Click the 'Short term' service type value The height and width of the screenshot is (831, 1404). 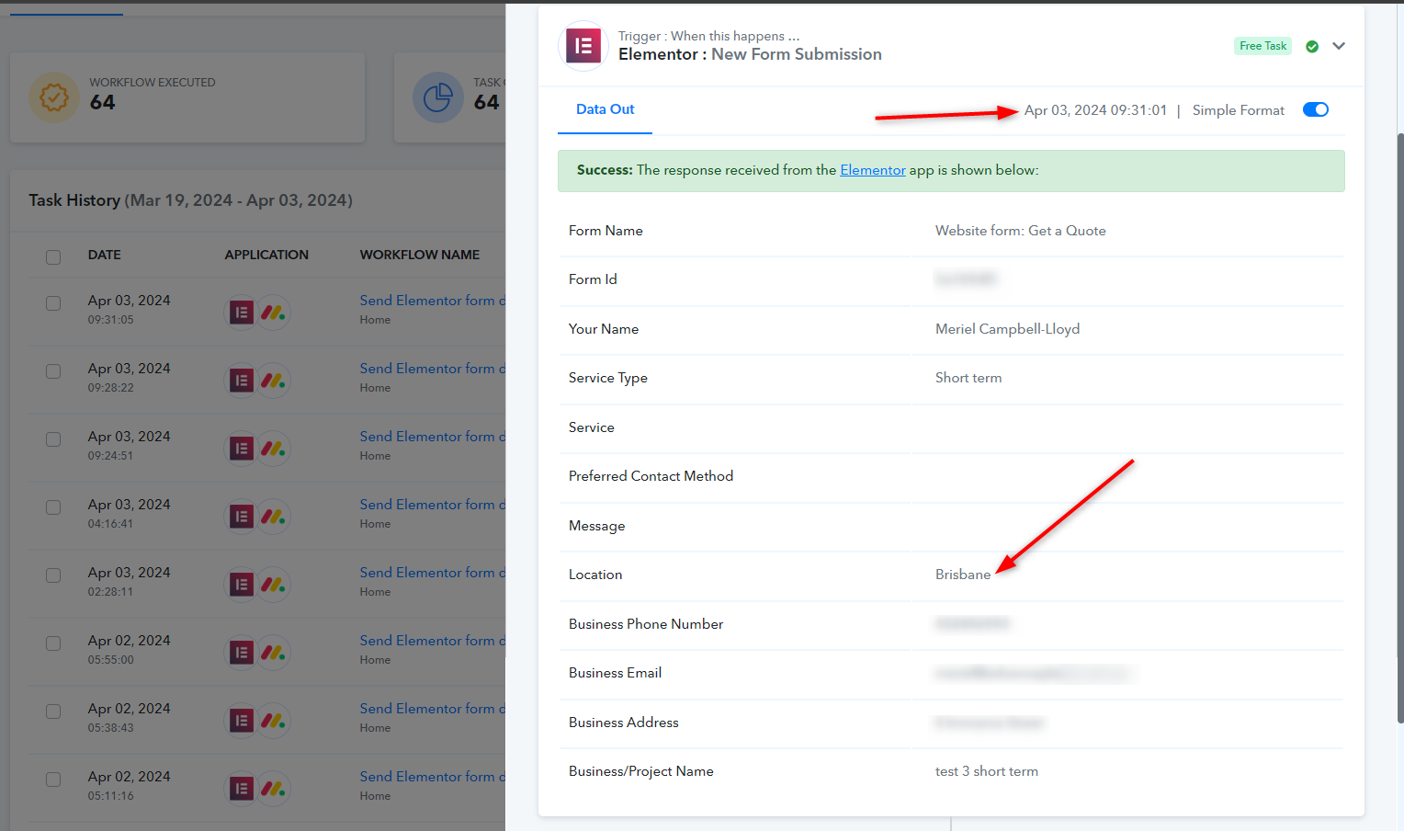[x=968, y=378]
